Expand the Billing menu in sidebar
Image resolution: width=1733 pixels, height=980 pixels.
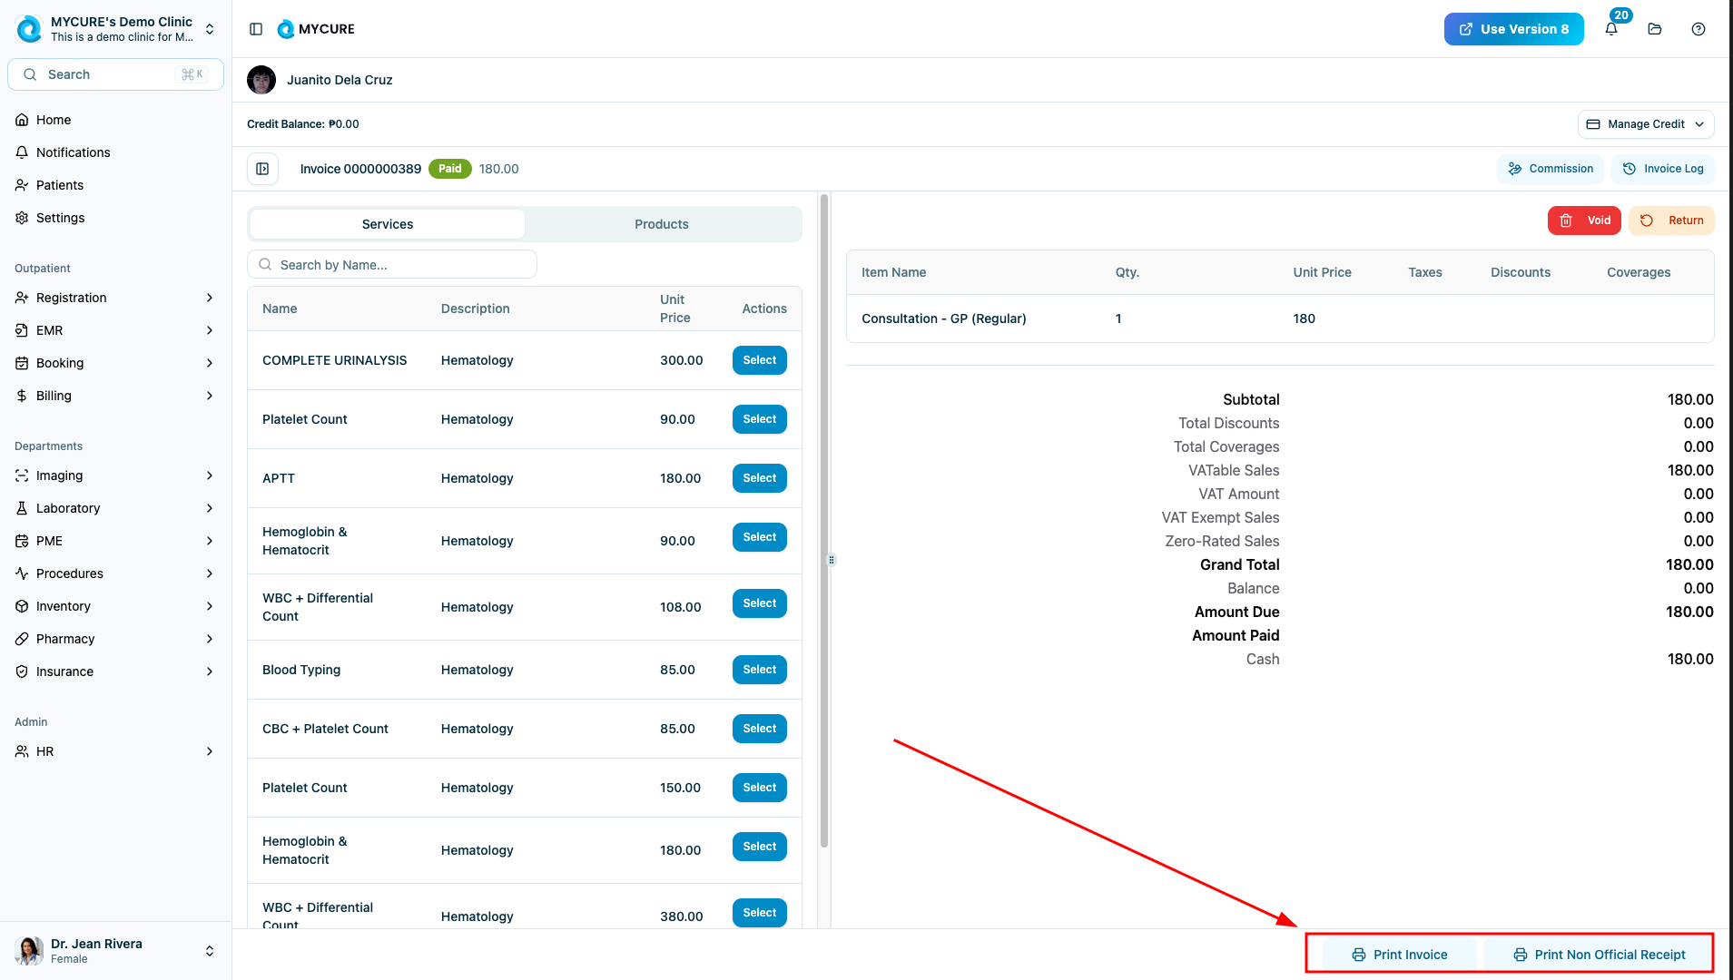[115, 396]
